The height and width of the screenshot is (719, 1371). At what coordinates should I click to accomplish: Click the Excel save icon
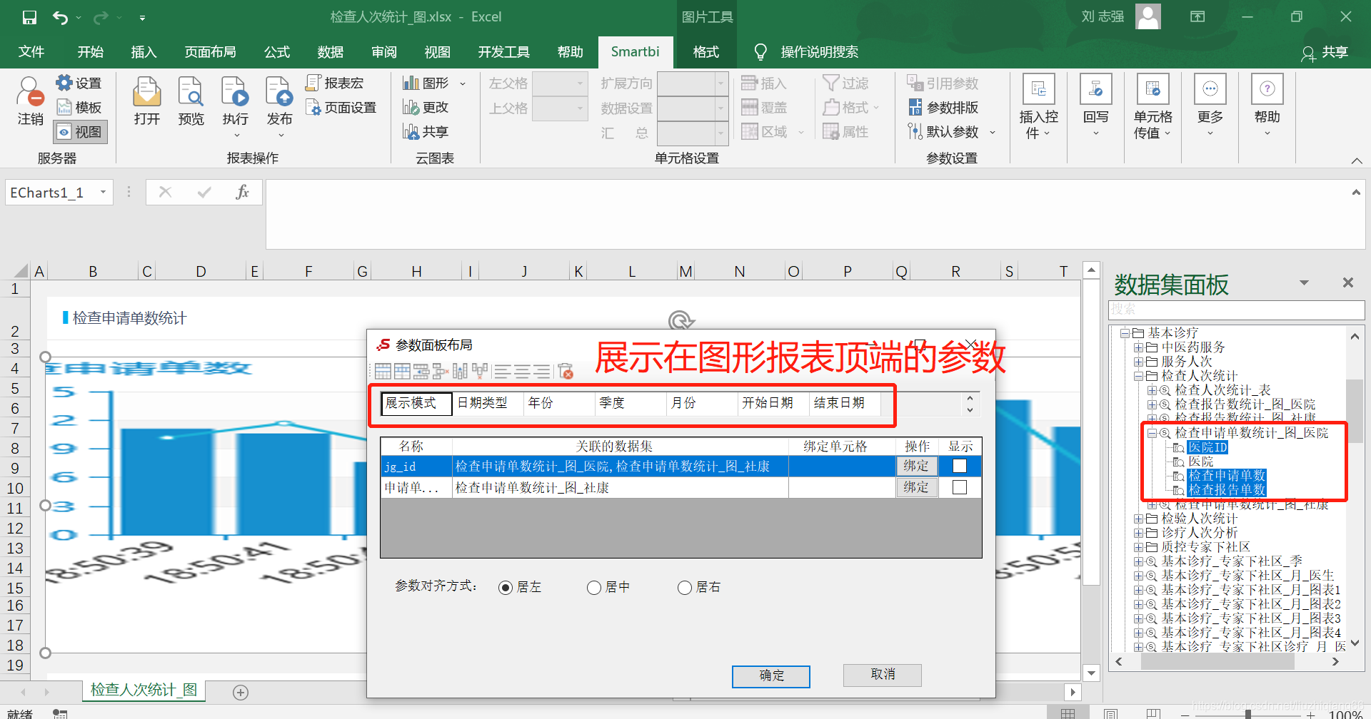coord(29,17)
